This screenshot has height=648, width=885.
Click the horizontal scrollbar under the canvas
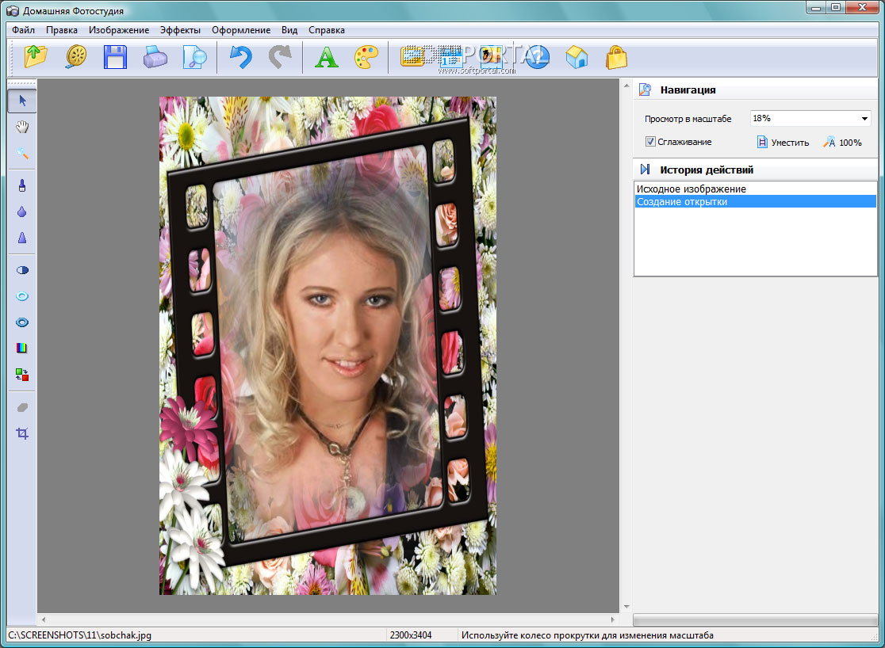click(328, 619)
